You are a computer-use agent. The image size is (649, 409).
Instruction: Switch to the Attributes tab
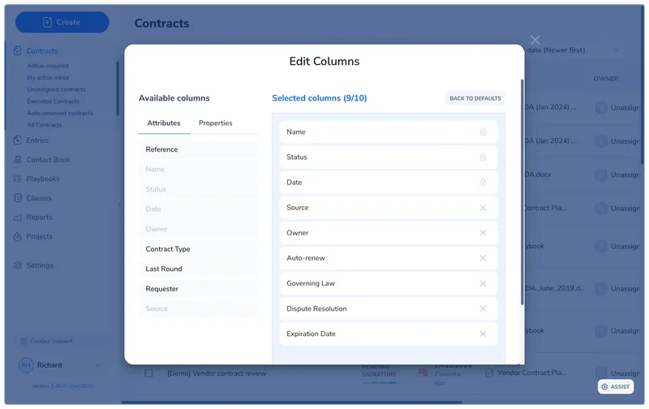click(164, 123)
